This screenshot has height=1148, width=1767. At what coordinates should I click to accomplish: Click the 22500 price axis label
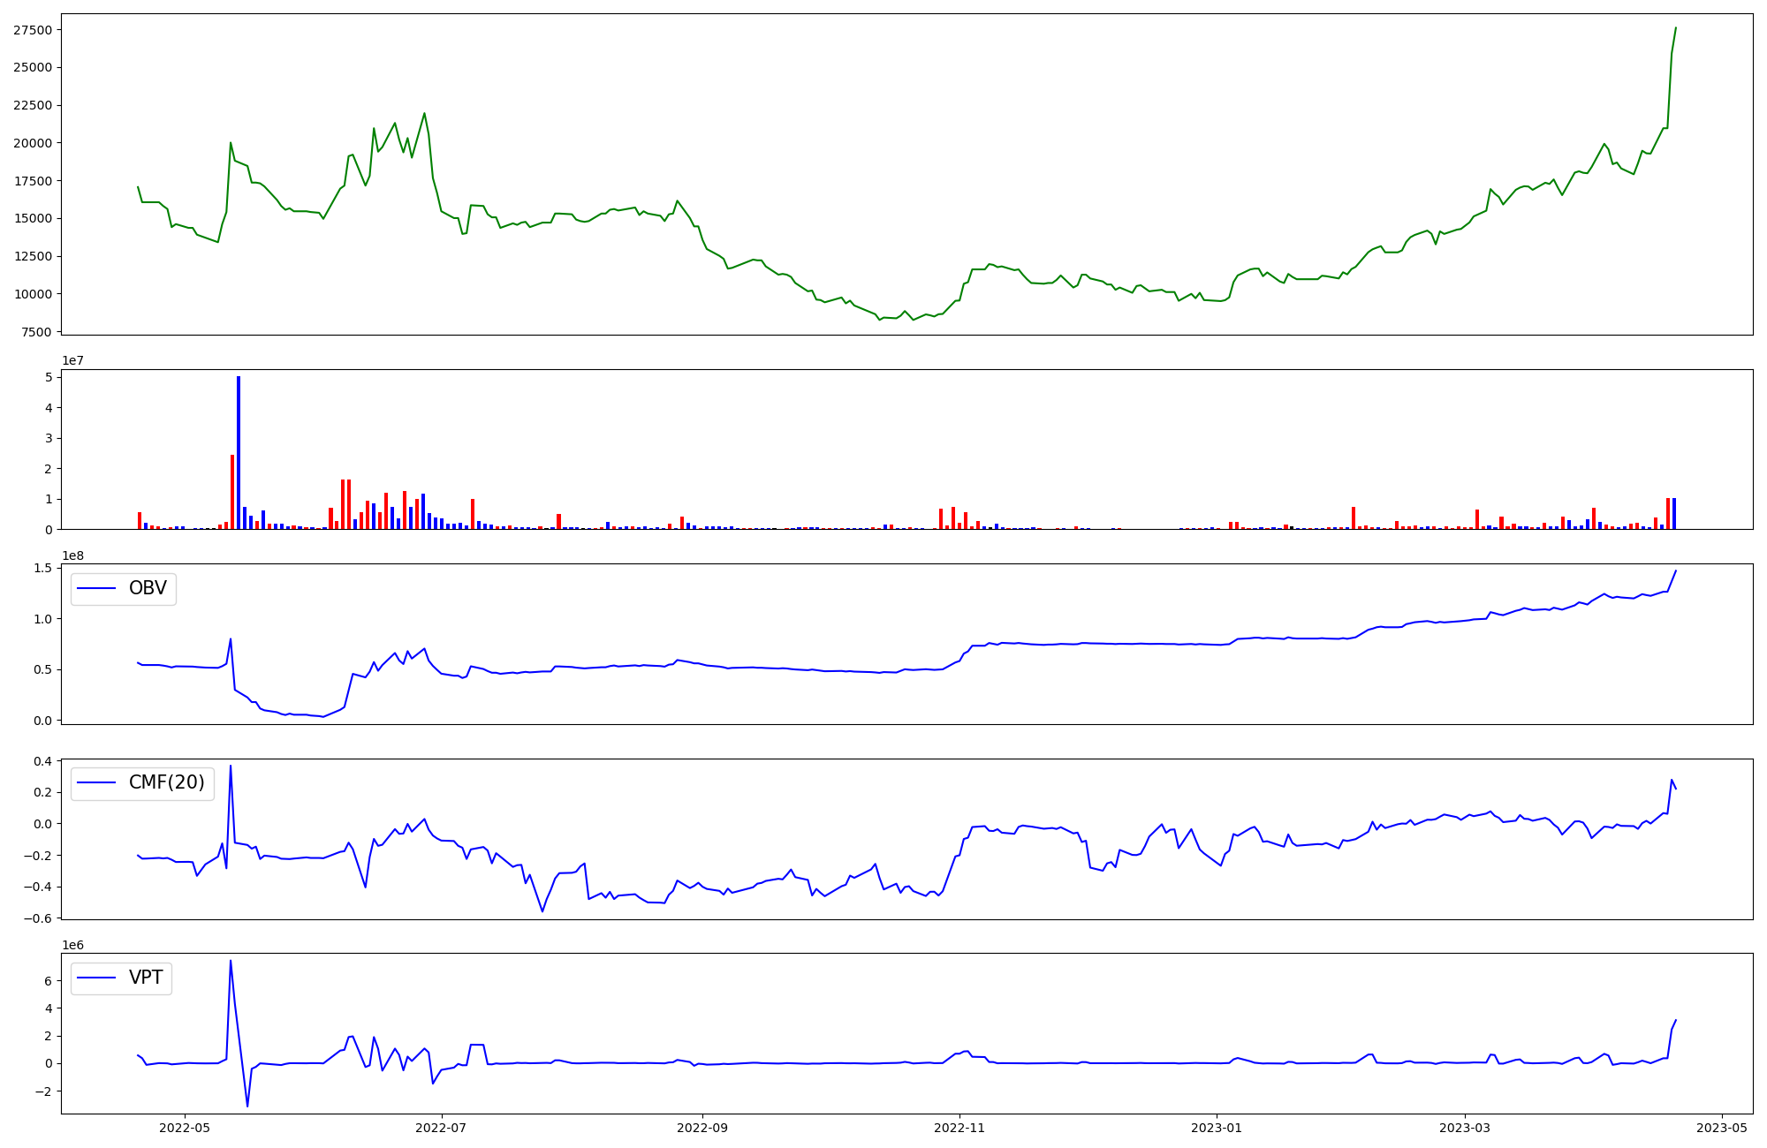tap(32, 106)
